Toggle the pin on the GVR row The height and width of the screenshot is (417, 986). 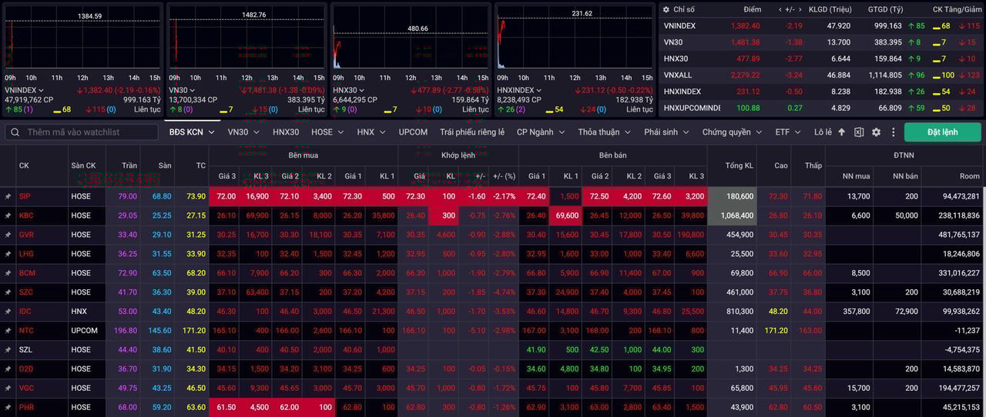[8, 235]
